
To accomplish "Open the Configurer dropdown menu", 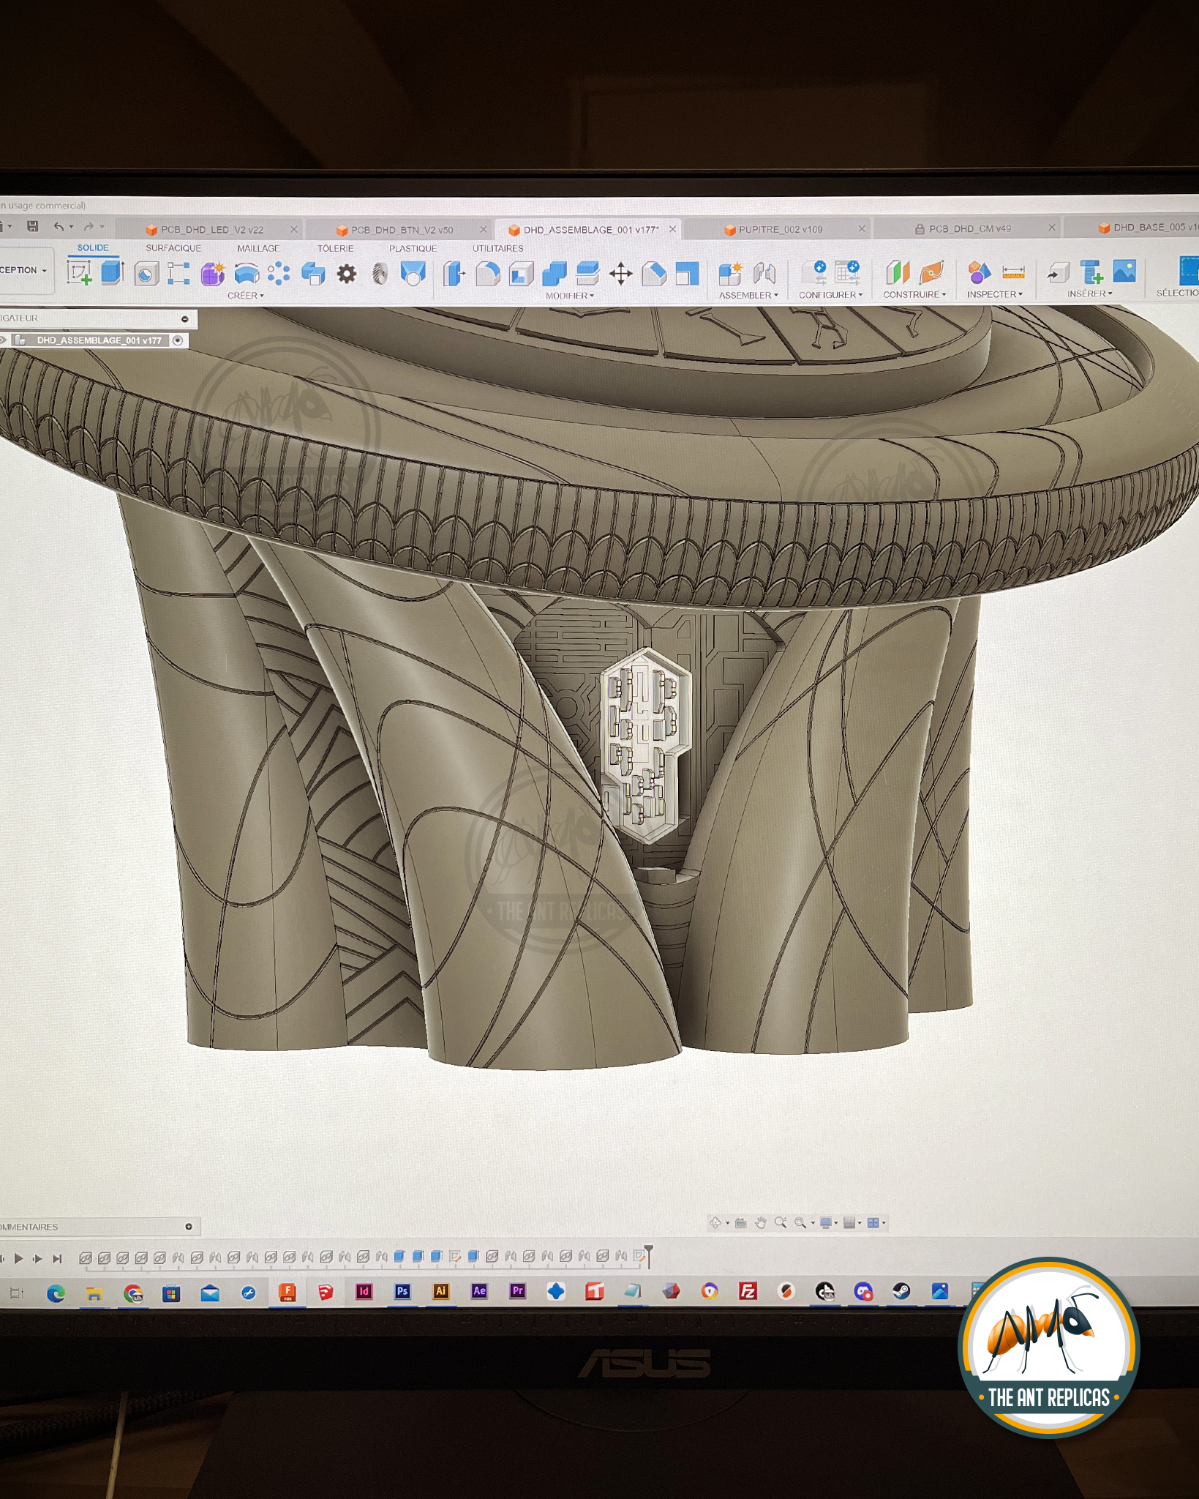I will 830,294.
